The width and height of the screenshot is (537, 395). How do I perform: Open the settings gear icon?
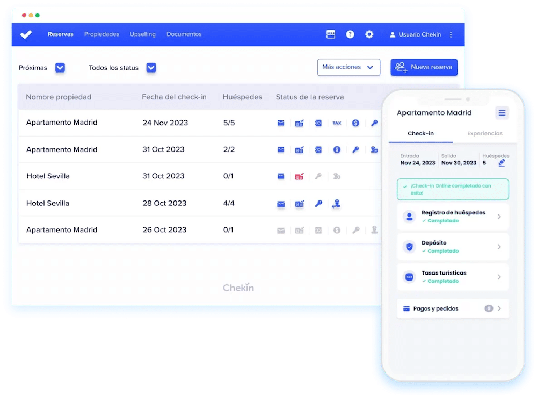point(369,34)
